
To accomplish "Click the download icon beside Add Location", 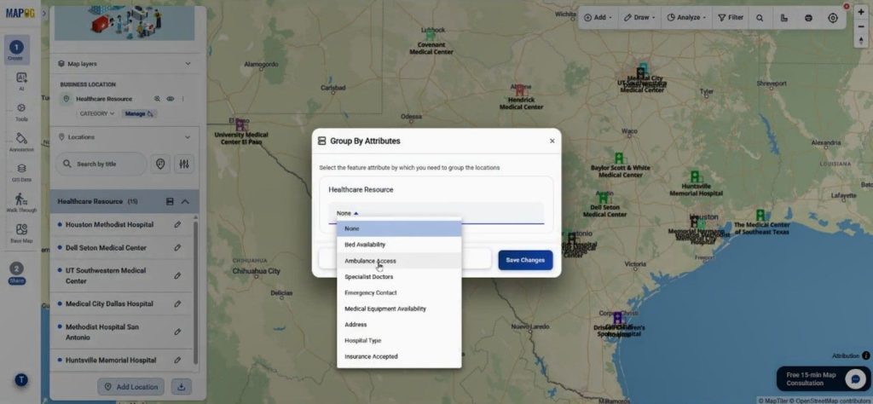I will click(181, 386).
